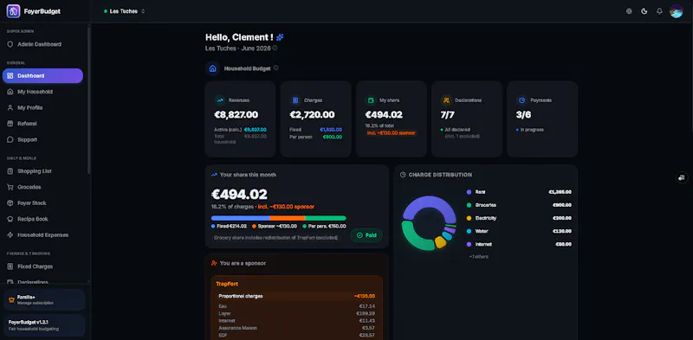
Task: Click the My share wallet icon
Action: tap(371, 100)
